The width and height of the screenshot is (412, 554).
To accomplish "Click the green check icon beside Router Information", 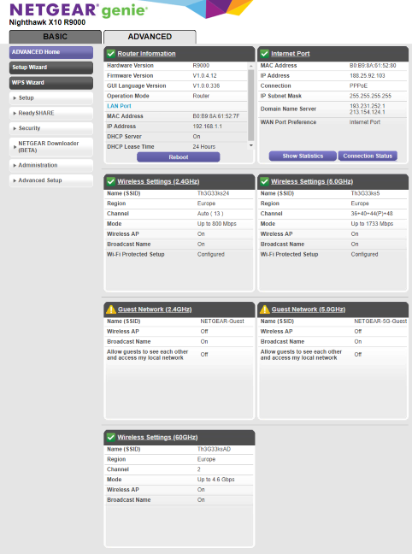I will click(x=111, y=54).
